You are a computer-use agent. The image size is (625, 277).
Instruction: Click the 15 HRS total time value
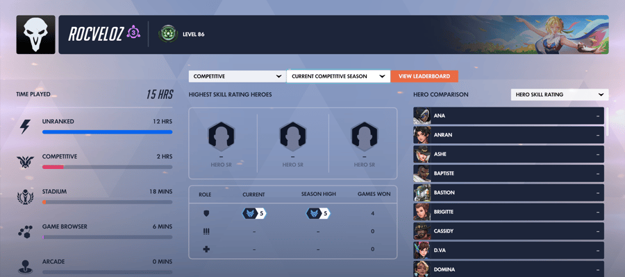click(160, 95)
